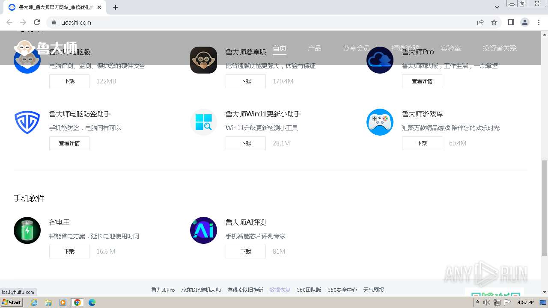Viewport: 548px width, 308px height.
Task: Click the 鲁大师 logo in header
Action: (x=45, y=48)
